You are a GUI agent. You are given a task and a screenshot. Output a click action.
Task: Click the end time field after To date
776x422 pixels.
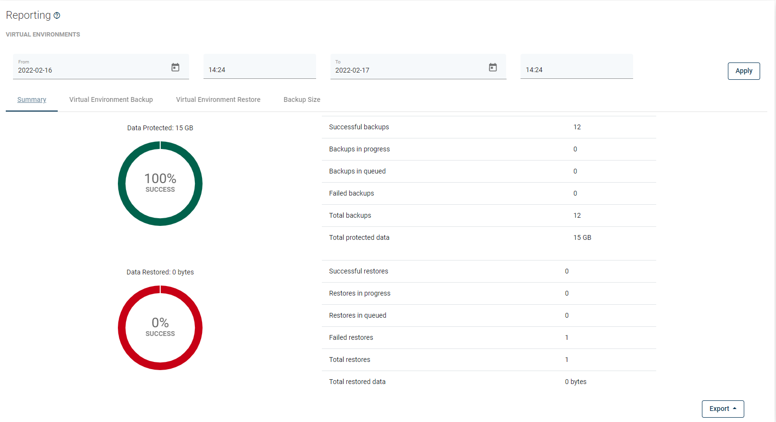(576, 70)
